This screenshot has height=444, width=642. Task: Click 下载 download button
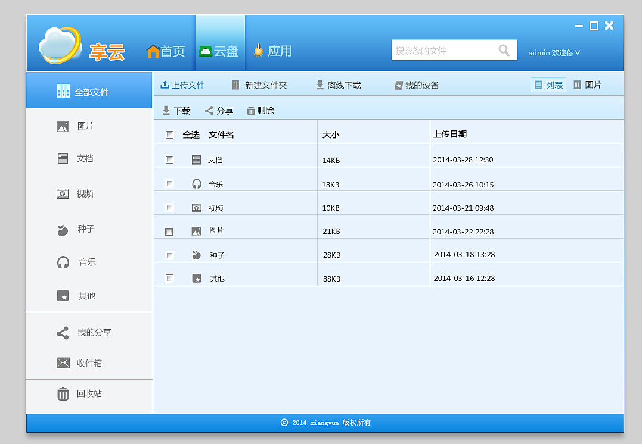coord(176,110)
